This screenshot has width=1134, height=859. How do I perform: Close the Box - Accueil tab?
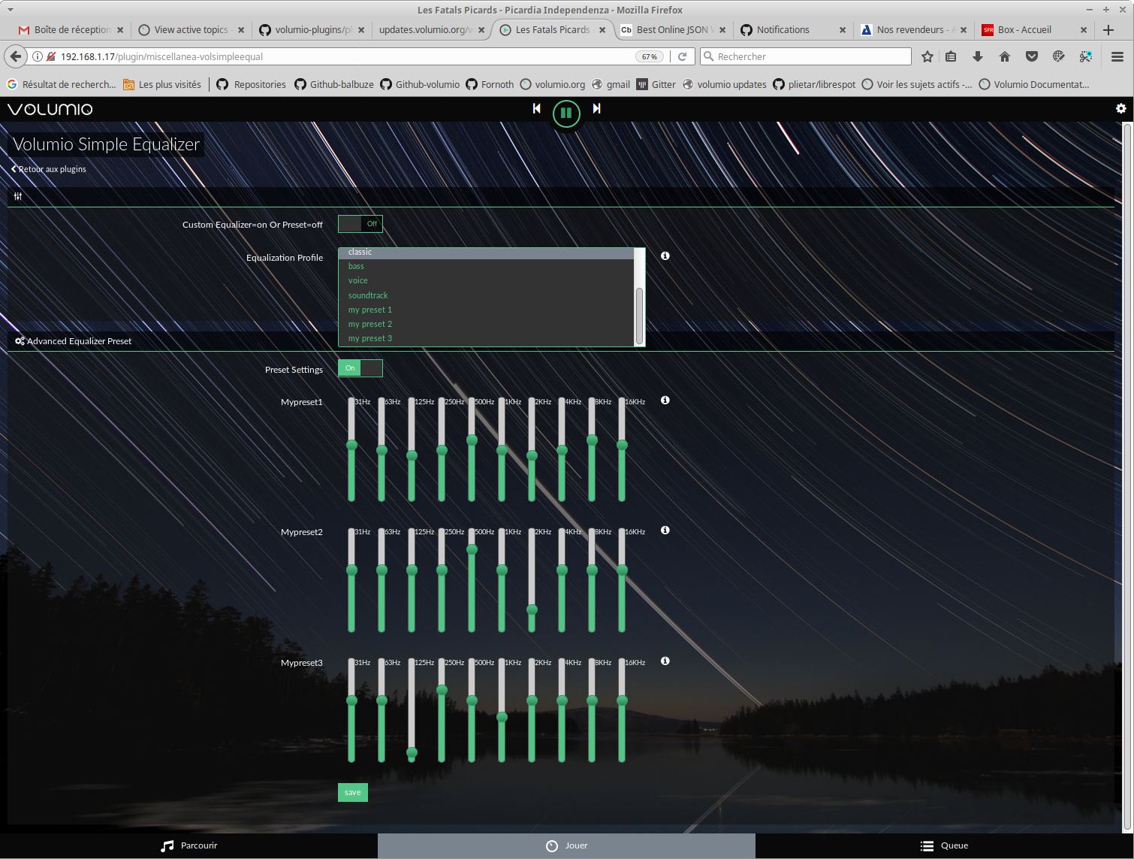tap(1083, 30)
